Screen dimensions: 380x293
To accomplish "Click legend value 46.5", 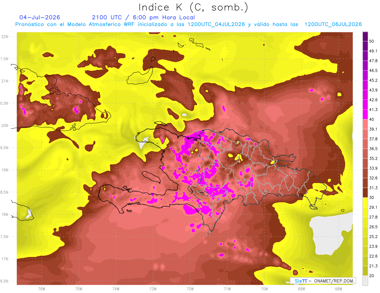I will point(373,70).
